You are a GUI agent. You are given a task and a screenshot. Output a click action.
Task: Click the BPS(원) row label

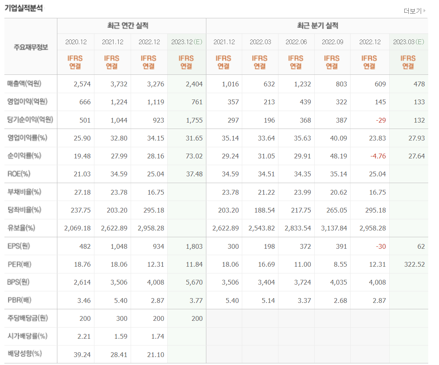point(18,282)
